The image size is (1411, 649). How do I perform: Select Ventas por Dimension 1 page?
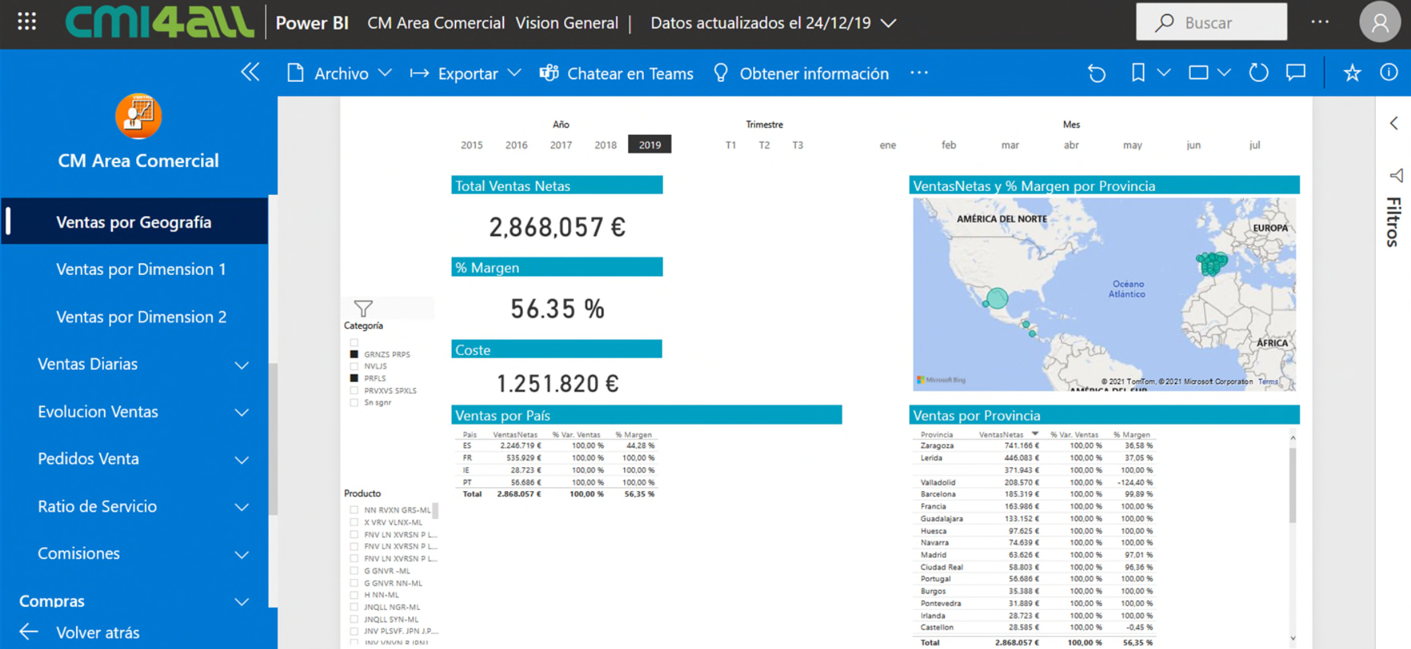(x=141, y=269)
